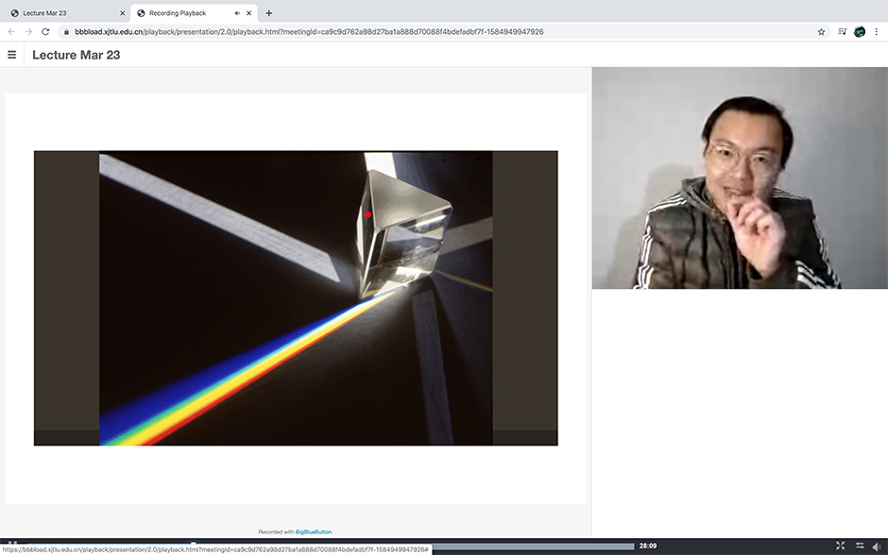Toggle the playback volume speaker
The width and height of the screenshot is (888, 555).
point(878,546)
